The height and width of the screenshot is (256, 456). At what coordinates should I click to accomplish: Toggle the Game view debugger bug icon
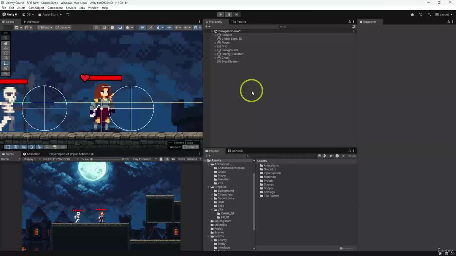161,159
